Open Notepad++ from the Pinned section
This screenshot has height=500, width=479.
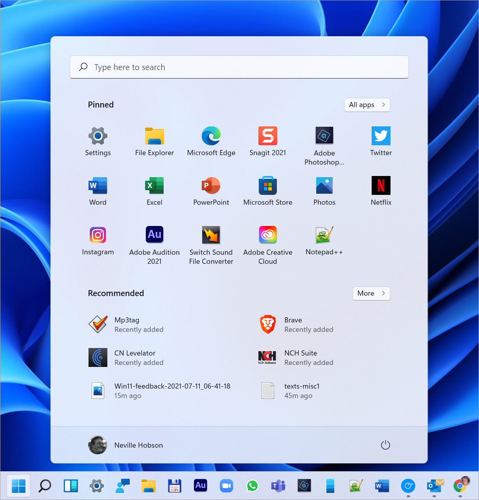[x=324, y=241]
